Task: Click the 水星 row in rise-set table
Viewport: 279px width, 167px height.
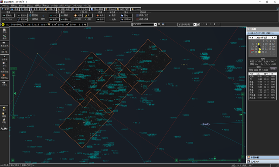Action: click(x=262, y=82)
